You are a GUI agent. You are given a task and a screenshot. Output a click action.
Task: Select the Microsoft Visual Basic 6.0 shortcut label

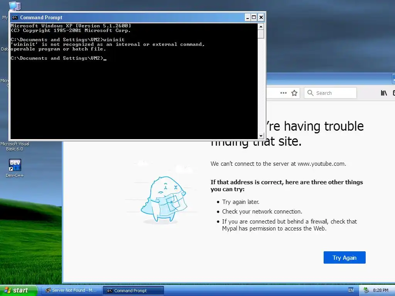tap(15, 146)
